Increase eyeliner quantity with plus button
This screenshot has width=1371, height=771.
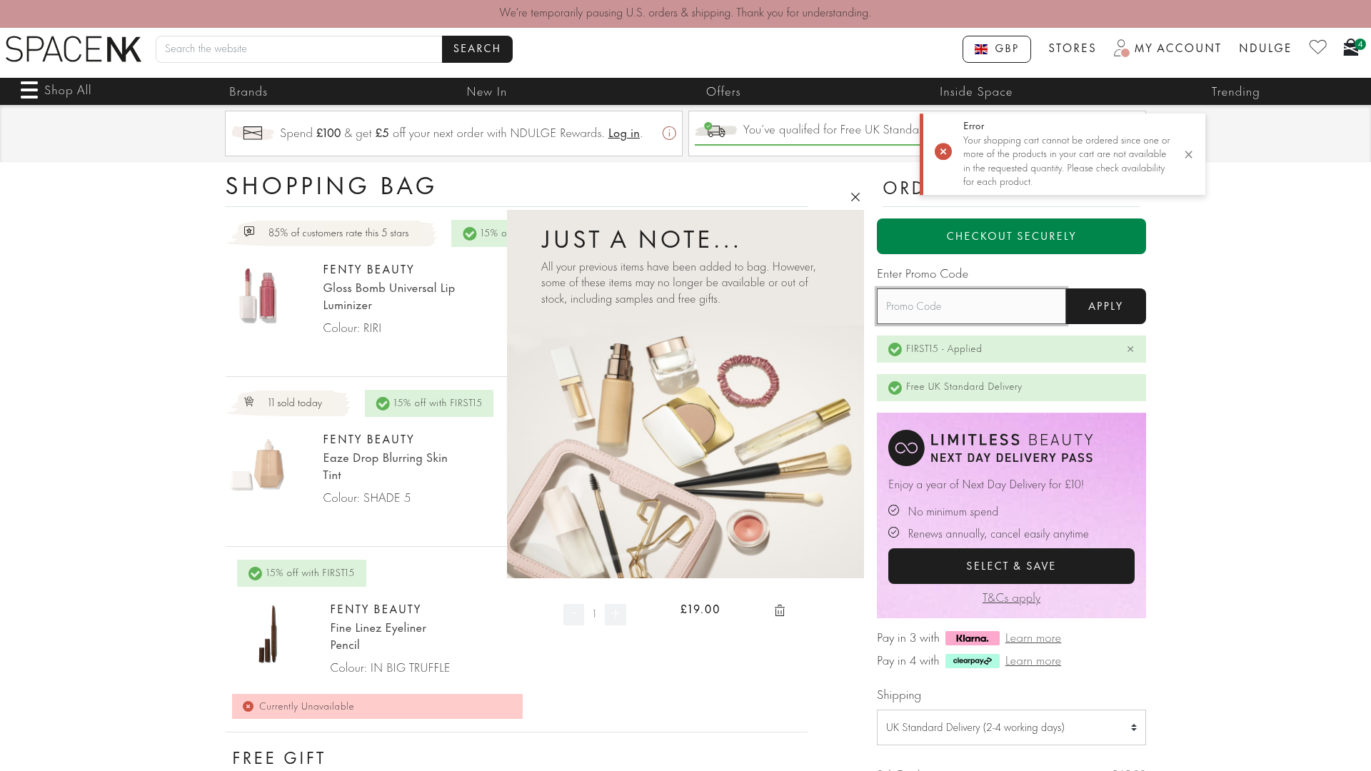pos(616,614)
